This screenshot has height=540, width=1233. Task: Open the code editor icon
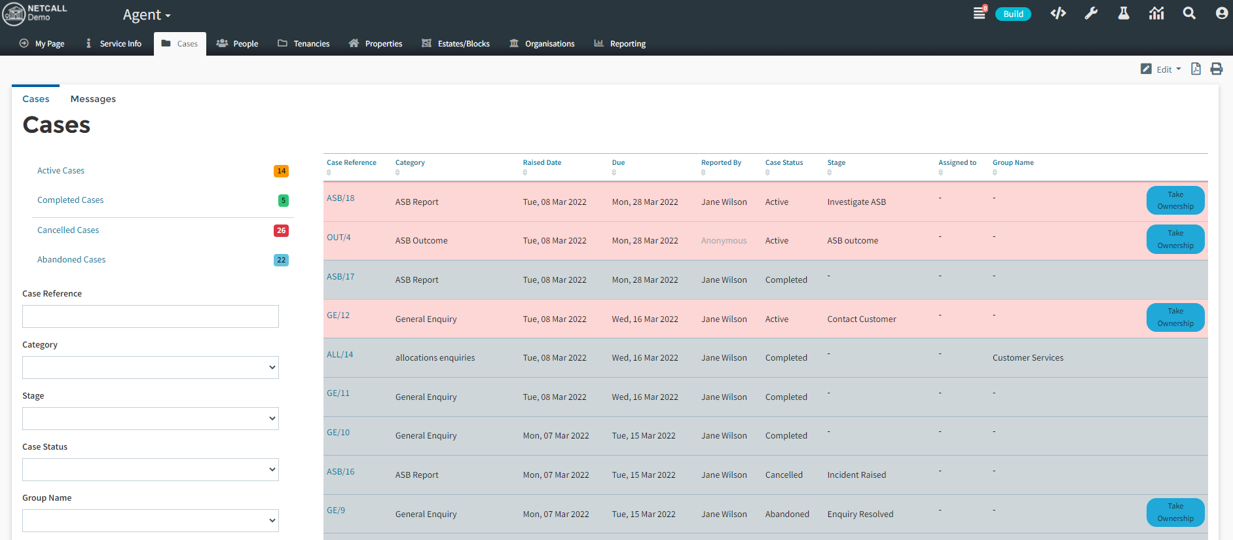pyautogui.click(x=1058, y=14)
